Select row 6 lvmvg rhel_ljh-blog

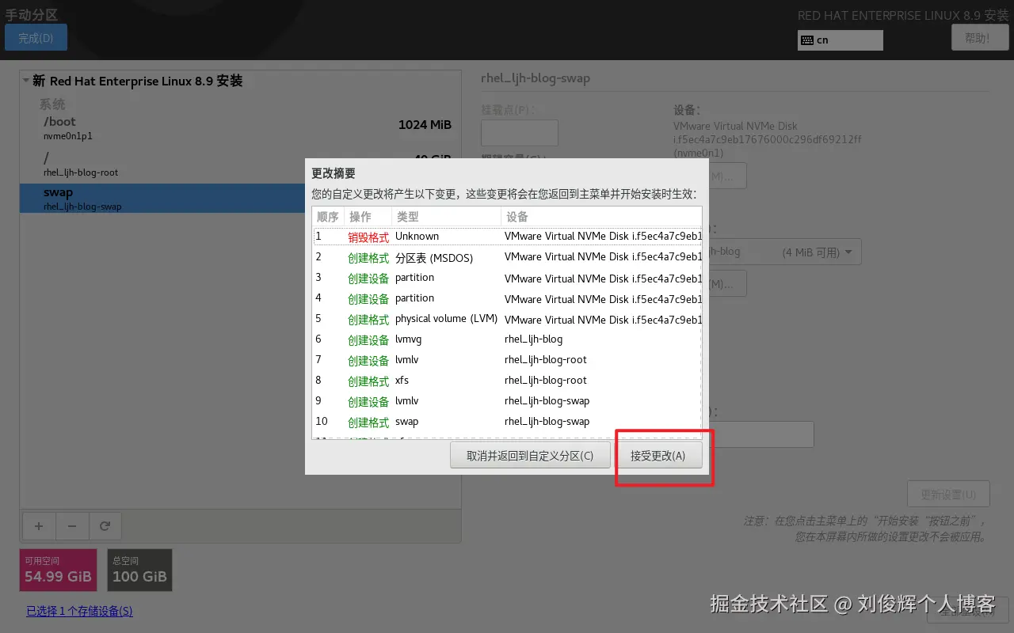507,339
